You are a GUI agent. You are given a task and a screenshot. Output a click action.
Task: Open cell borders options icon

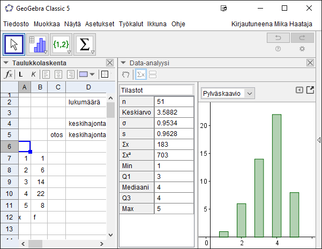tap(104, 74)
